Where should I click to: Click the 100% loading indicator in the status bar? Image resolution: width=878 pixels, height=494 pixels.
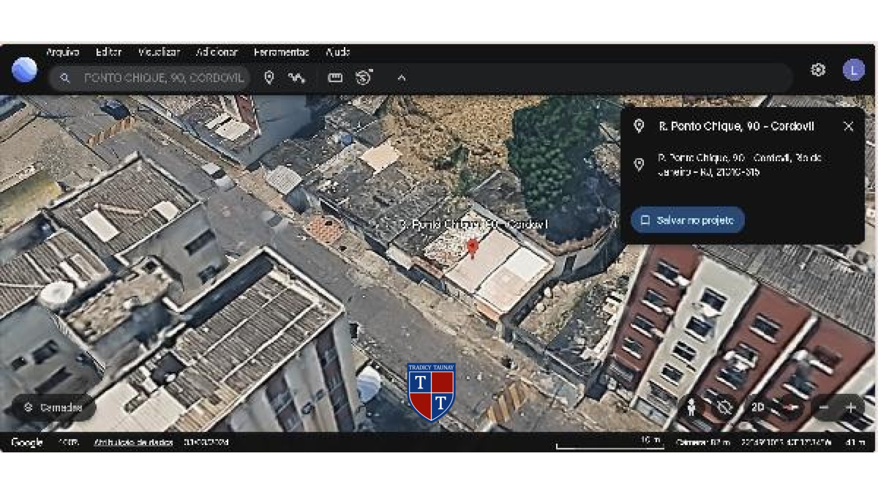tap(69, 442)
